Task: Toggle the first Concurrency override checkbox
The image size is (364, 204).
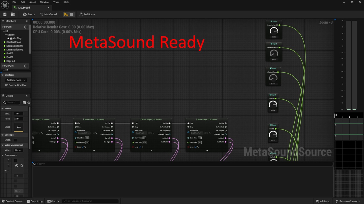Action: point(16,160)
